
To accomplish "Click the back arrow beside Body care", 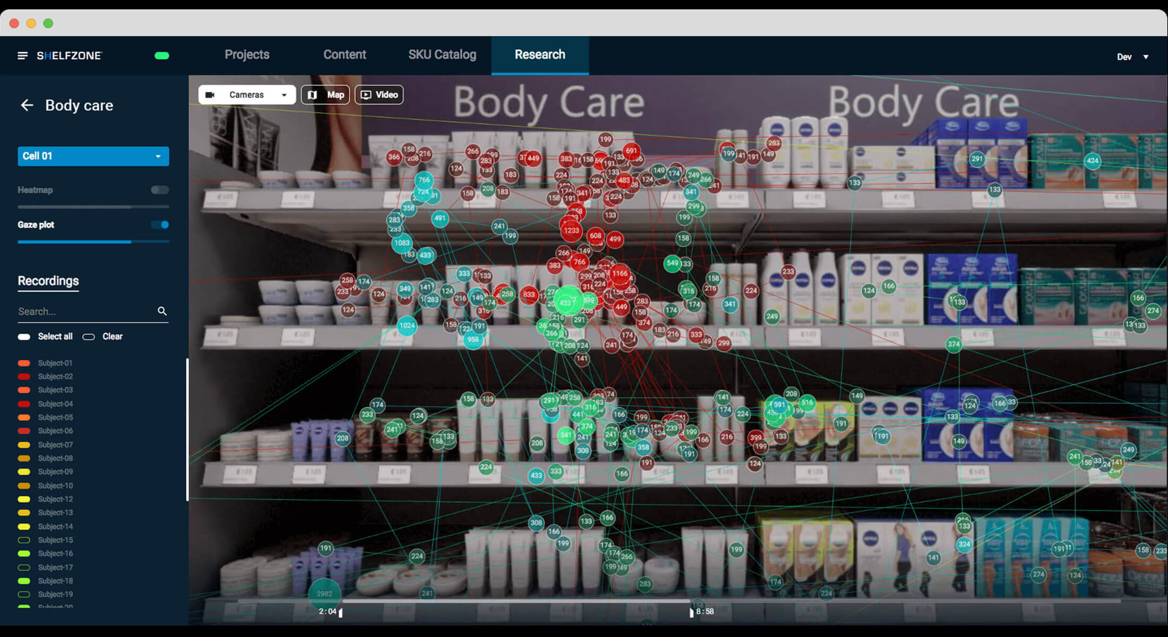I will [x=27, y=105].
